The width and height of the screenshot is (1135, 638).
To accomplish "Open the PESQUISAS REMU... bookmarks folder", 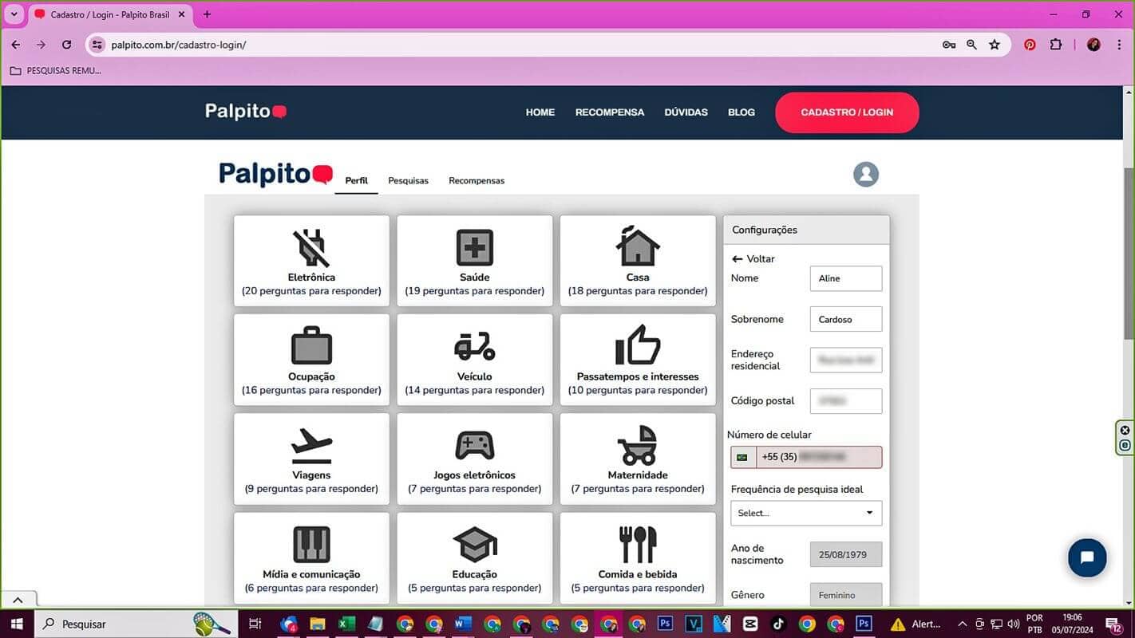I will (x=56, y=70).
